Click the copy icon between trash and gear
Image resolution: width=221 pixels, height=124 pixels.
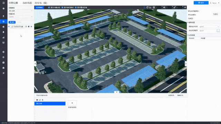pos(29,27)
